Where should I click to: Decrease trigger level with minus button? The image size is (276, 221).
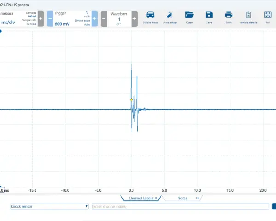click(x=50, y=18)
